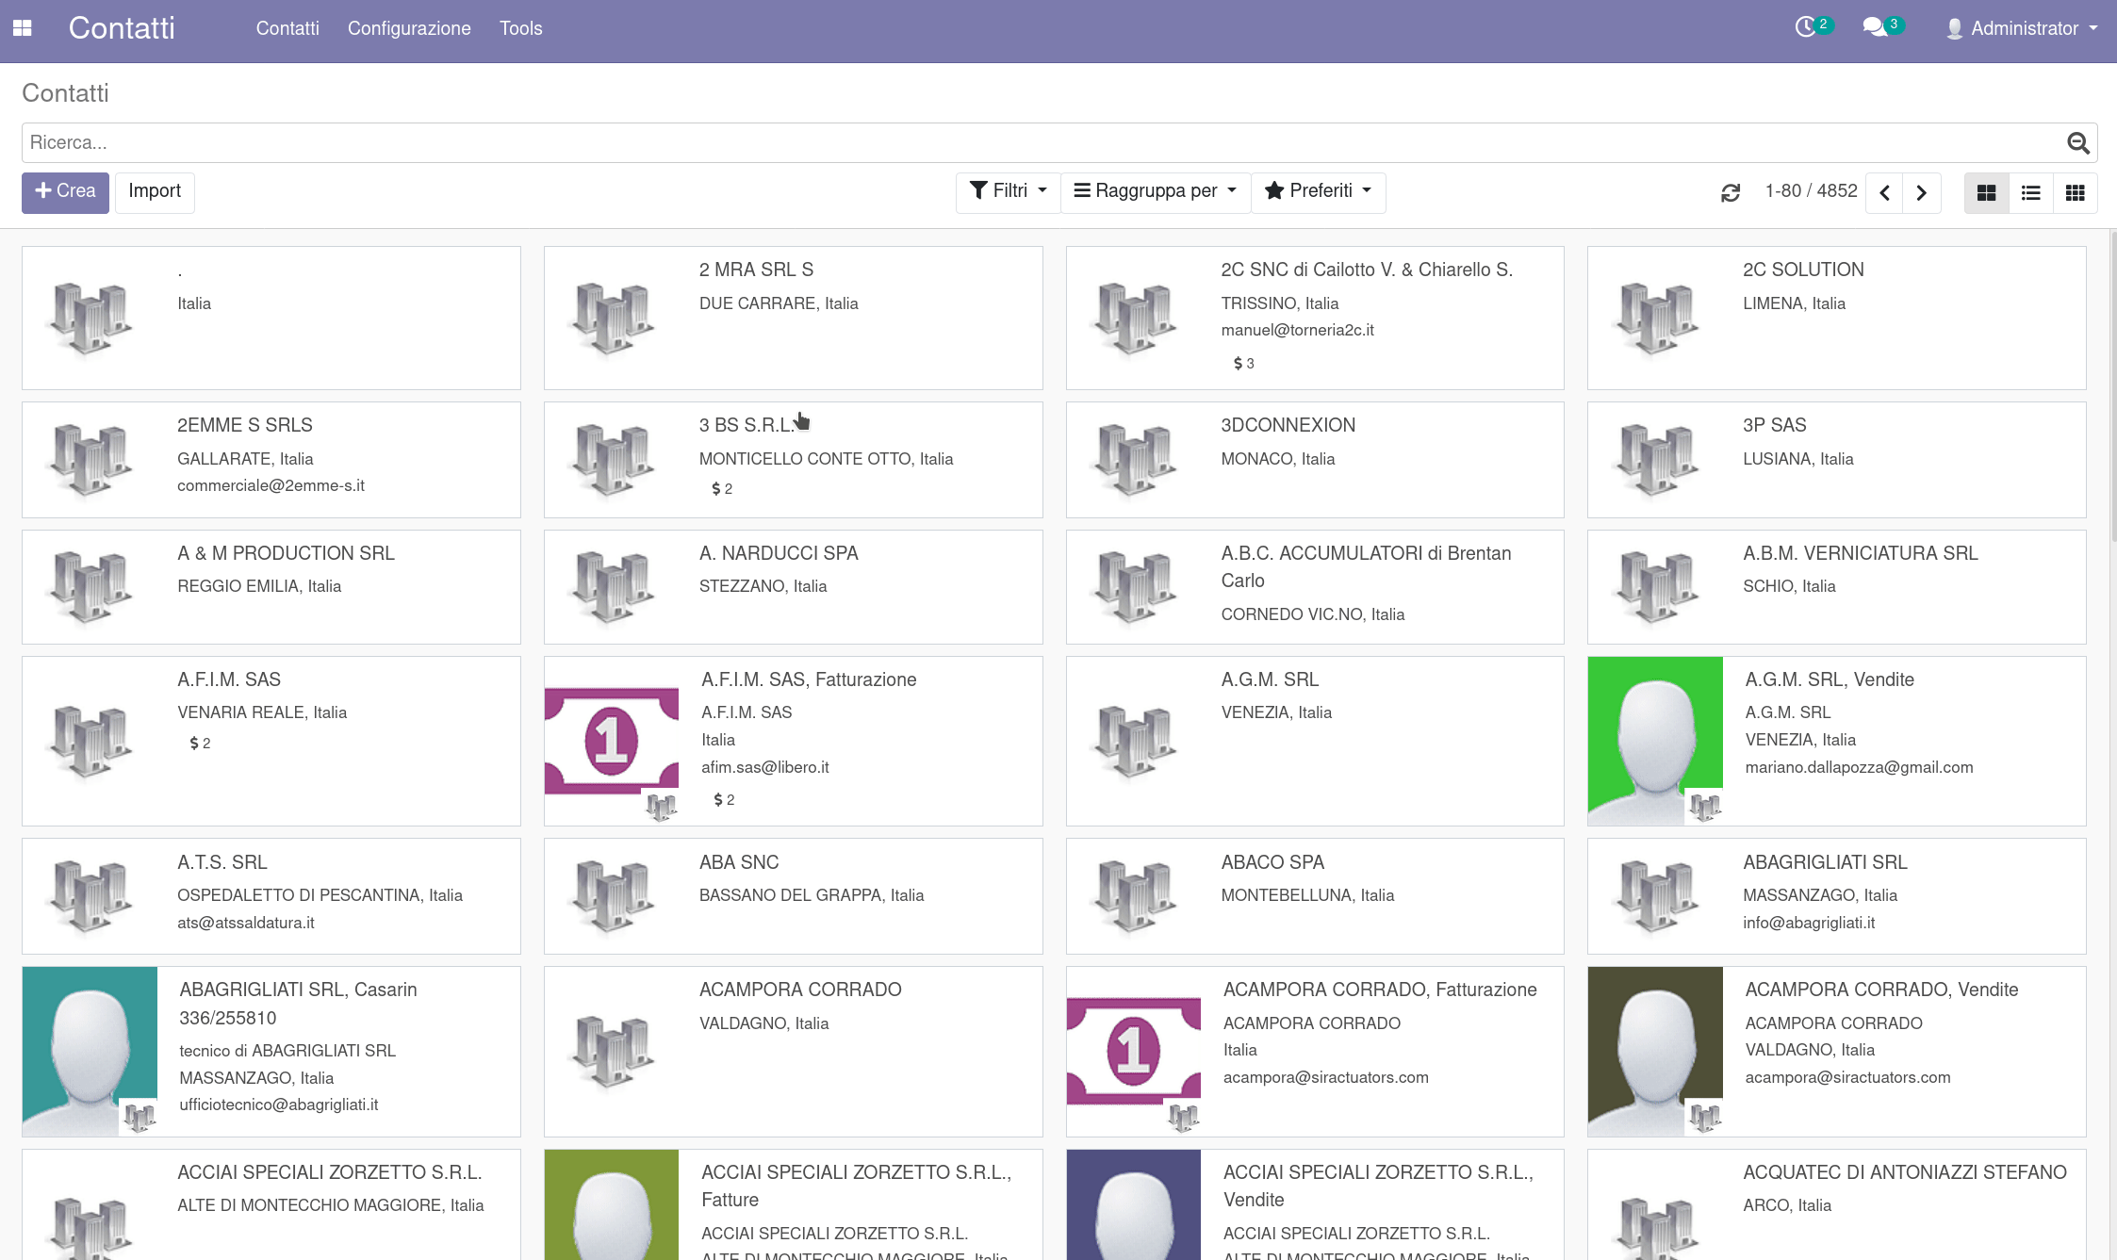Click the Ricerca search field
Viewport: 2117px width, 1260px height.
pyautogui.click(x=1037, y=142)
